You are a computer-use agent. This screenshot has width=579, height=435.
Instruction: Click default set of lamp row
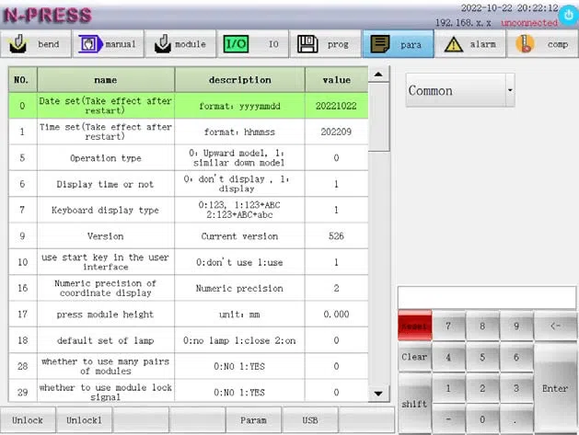click(189, 340)
